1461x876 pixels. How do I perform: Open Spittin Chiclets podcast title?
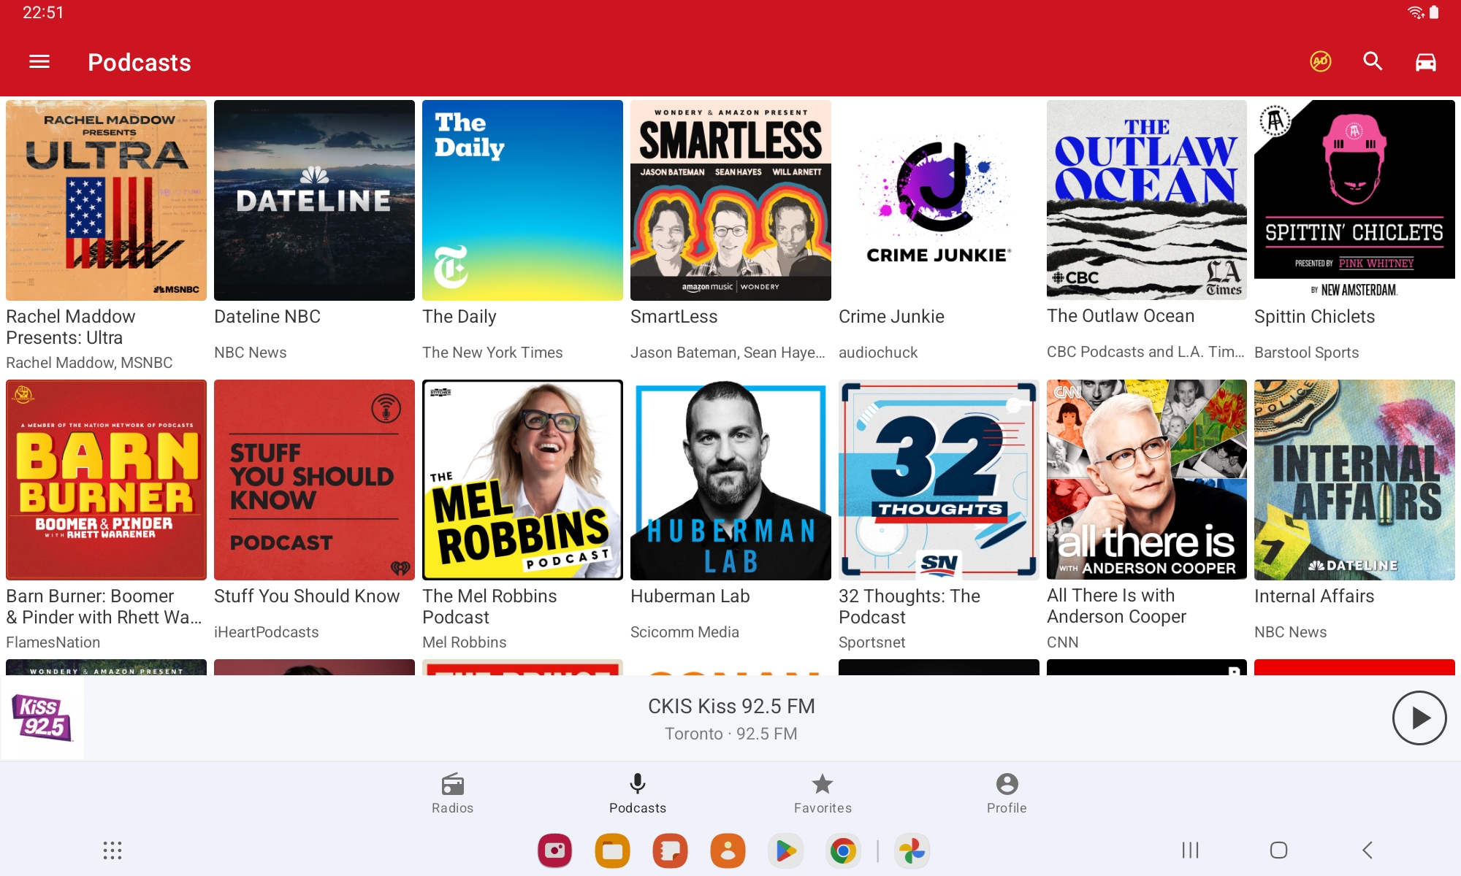click(1314, 317)
